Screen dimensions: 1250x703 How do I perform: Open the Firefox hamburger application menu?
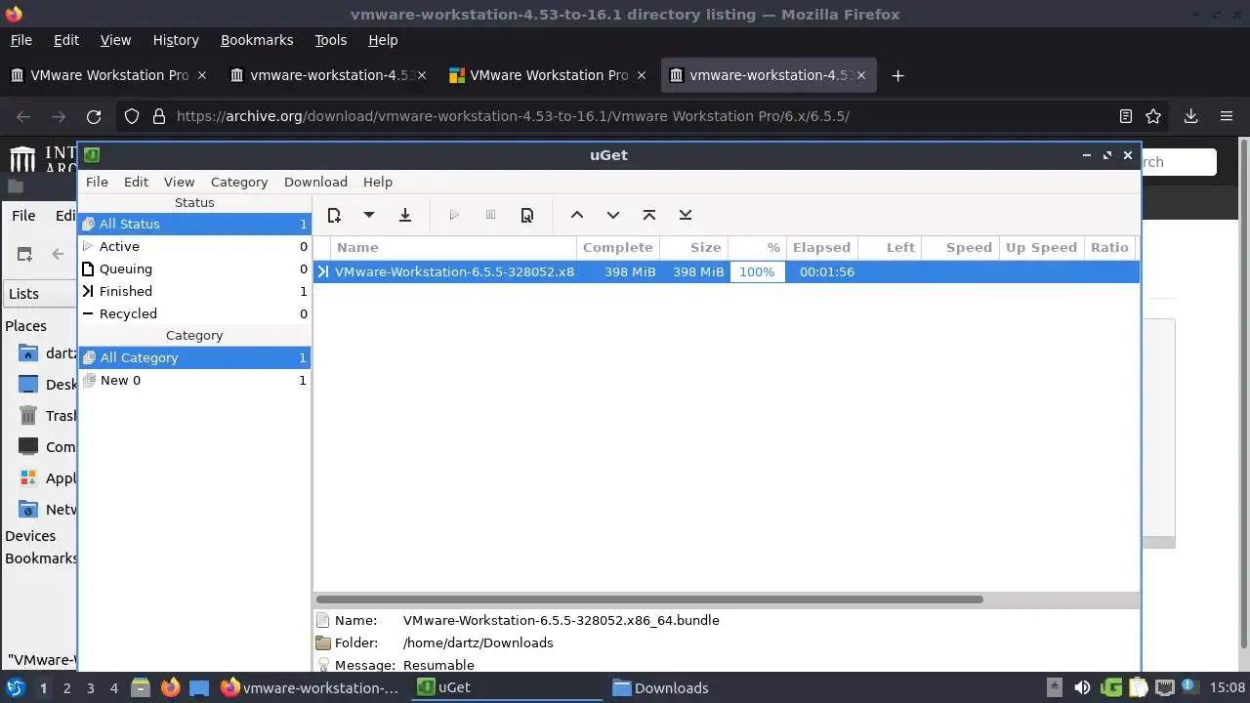tap(1227, 116)
